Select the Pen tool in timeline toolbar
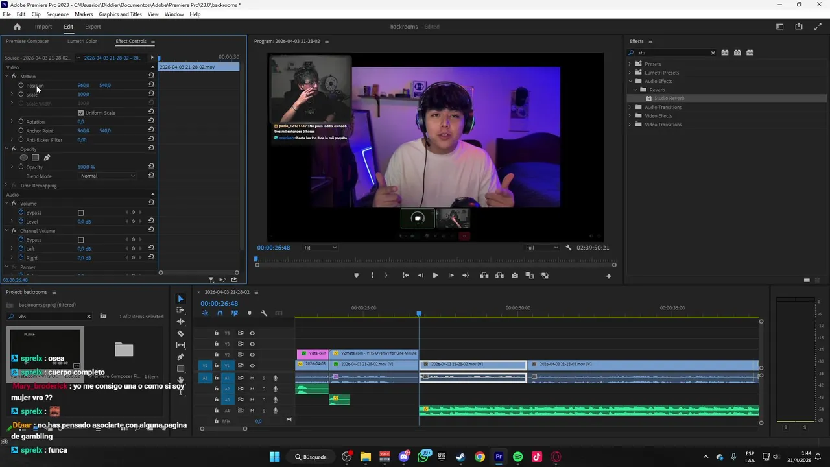The height and width of the screenshot is (467, 830). tap(181, 357)
